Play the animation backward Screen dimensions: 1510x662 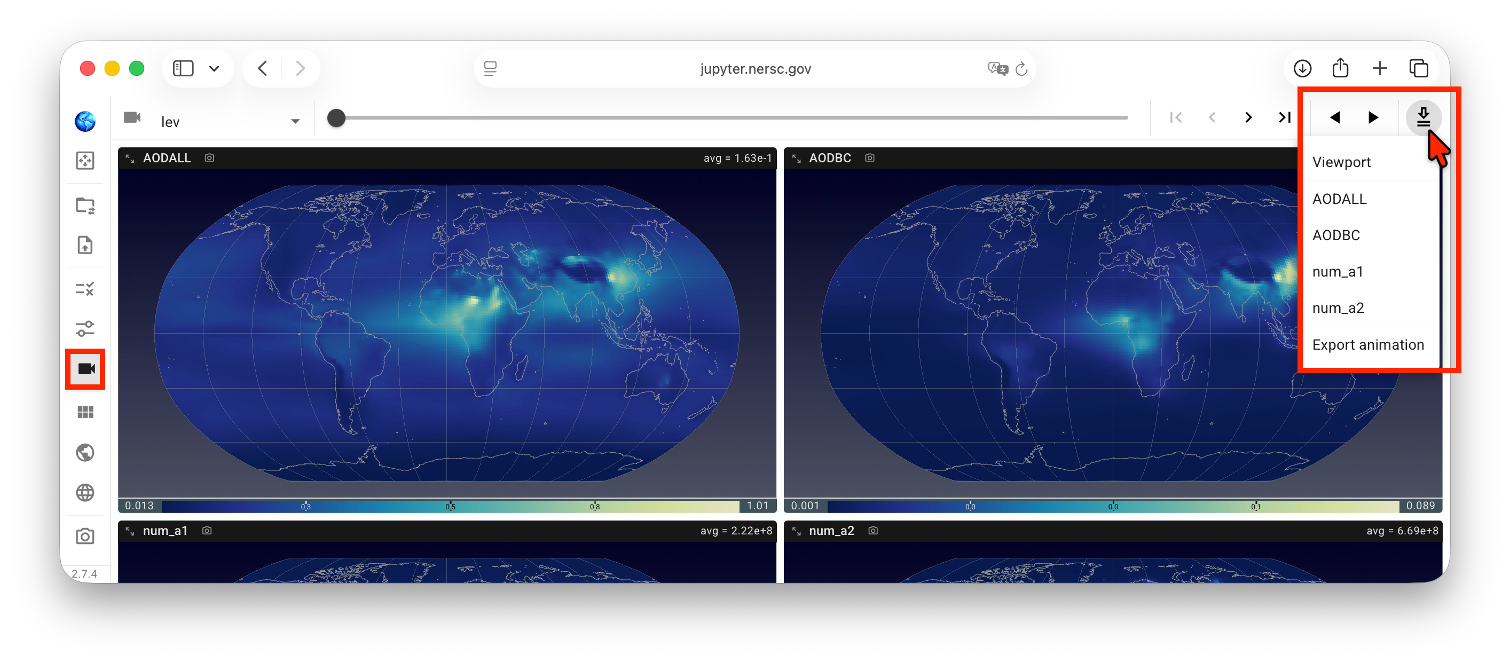(x=1335, y=118)
